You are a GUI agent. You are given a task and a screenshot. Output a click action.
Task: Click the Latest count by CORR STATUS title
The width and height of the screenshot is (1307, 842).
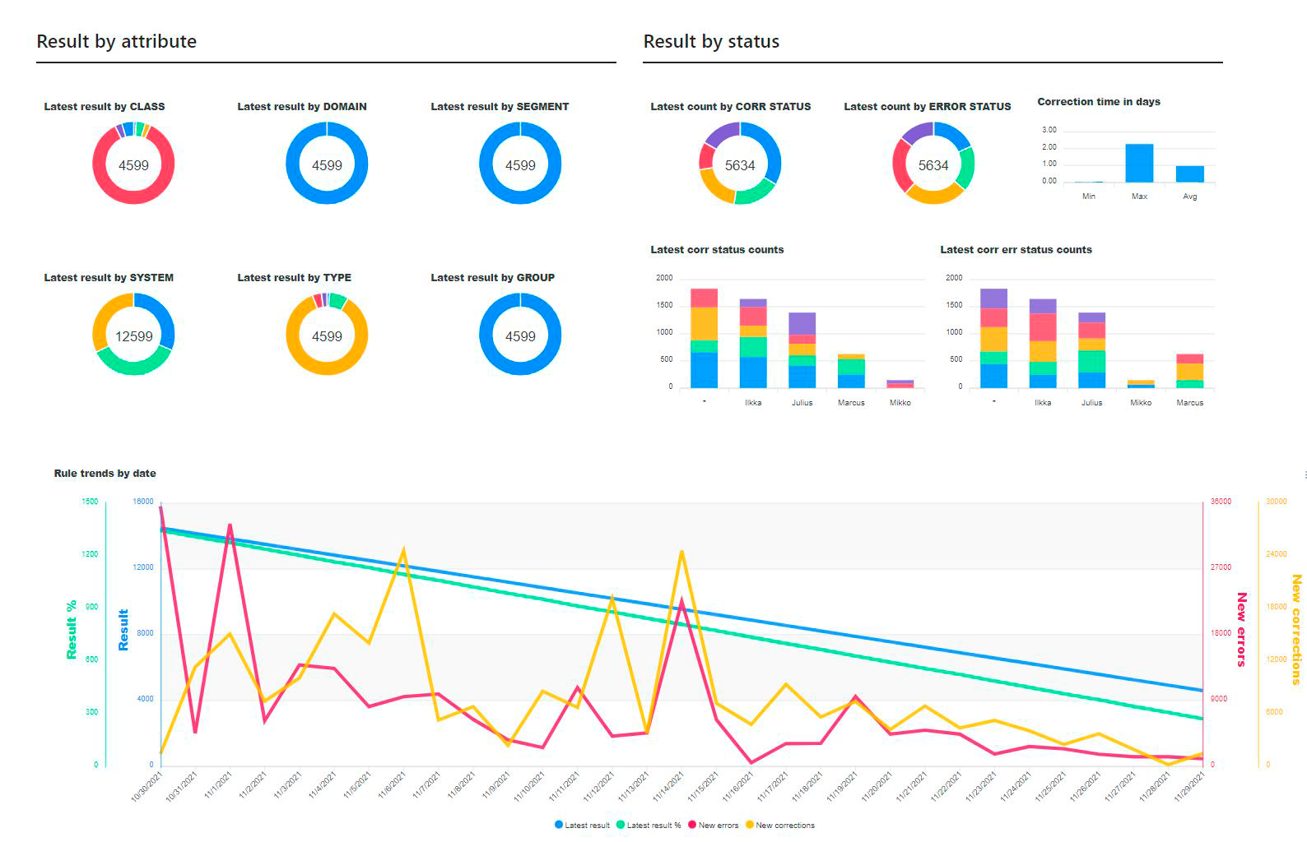click(x=731, y=106)
